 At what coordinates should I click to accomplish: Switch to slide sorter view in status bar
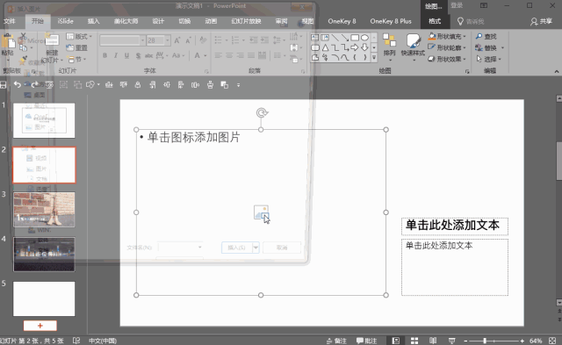414,341
